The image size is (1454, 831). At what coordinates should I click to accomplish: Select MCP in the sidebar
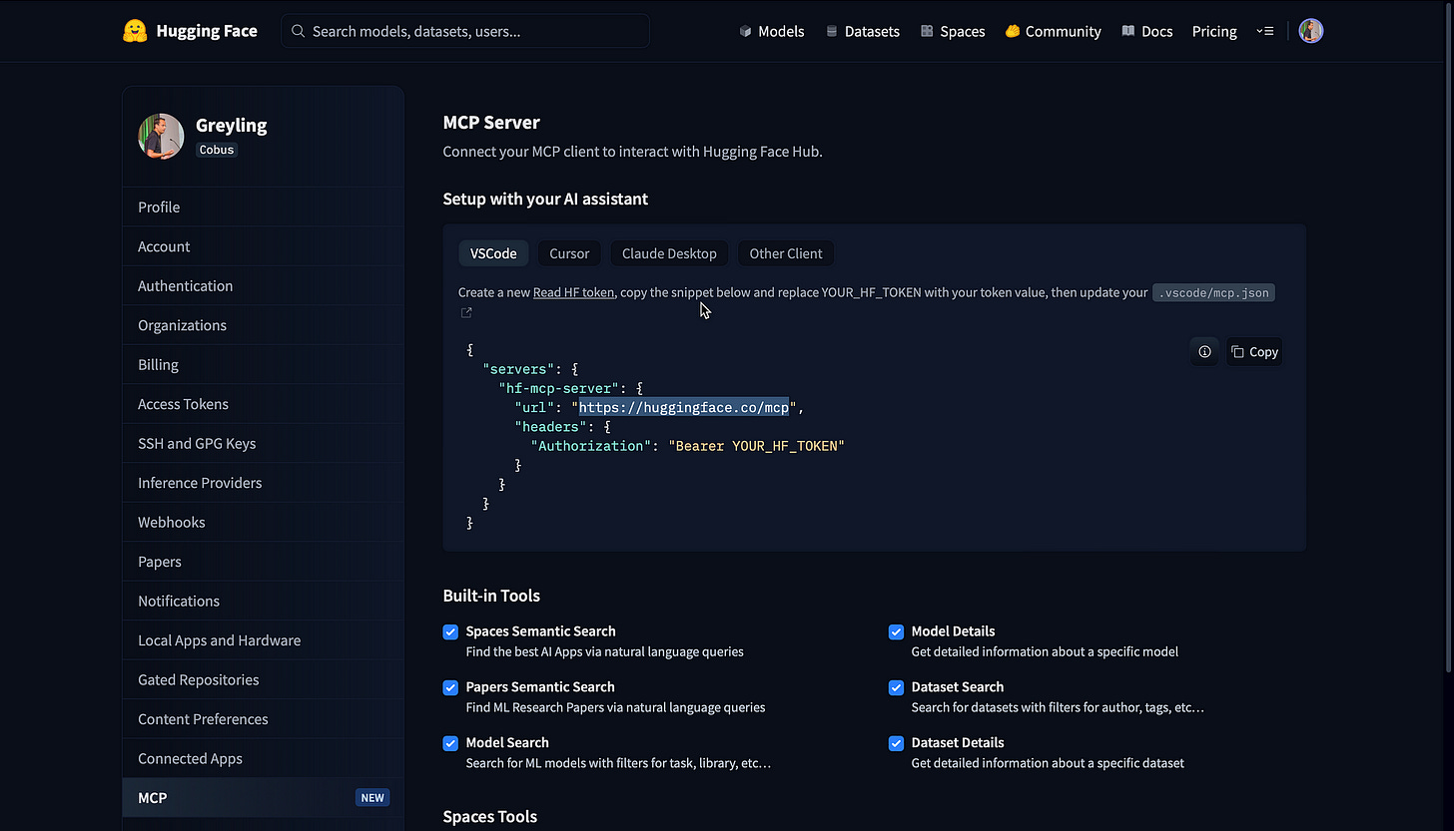264,798
